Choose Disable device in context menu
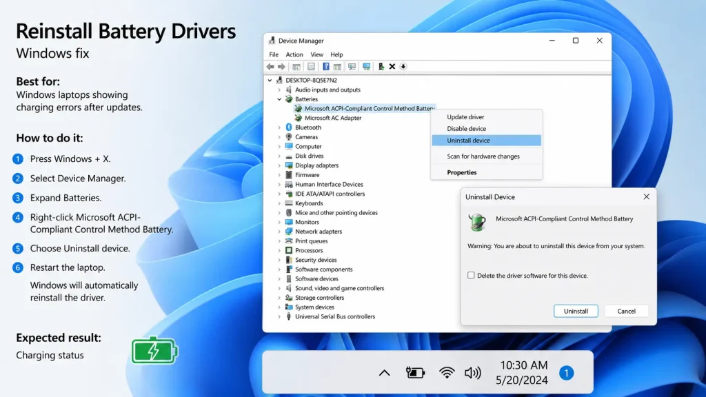This screenshot has width=706, height=397. coord(486,128)
